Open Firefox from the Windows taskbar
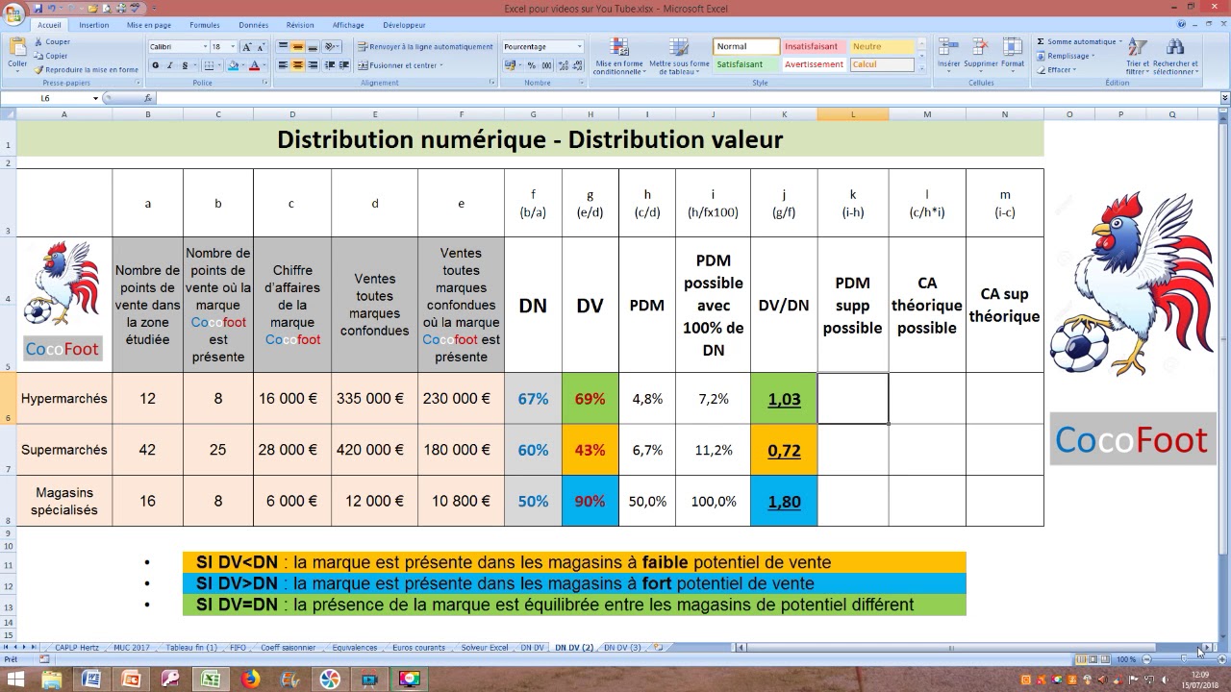This screenshot has height=692, width=1231. click(x=250, y=680)
